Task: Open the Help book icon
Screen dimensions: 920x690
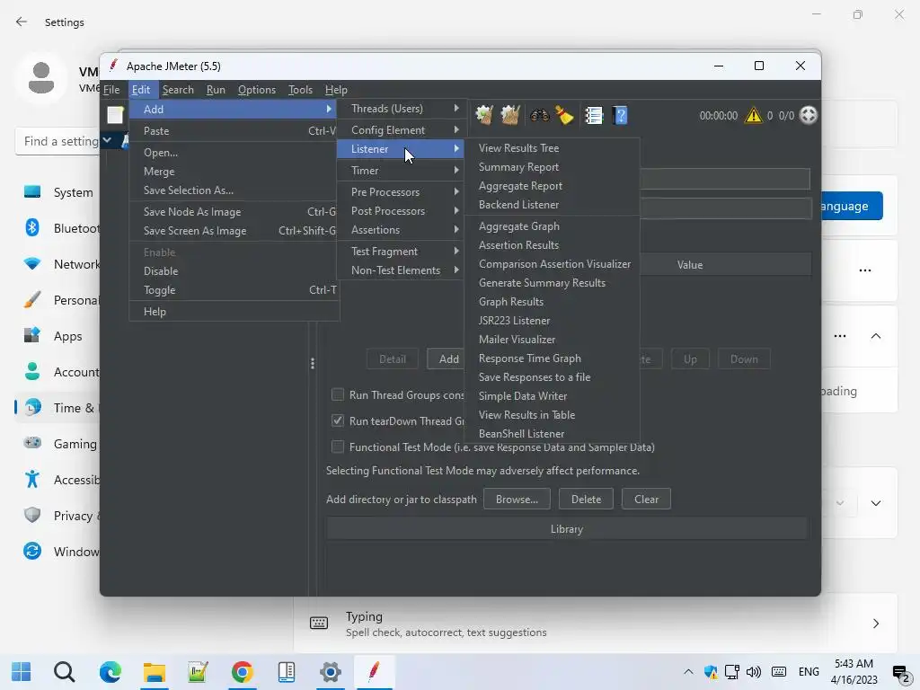Action: pyautogui.click(x=620, y=115)
